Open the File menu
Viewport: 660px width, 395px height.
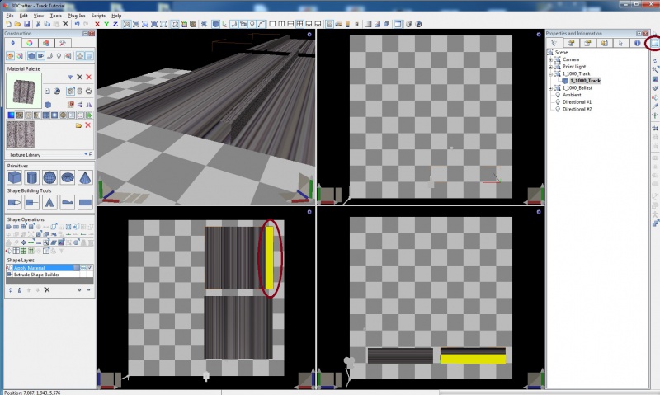coord(10,16)
